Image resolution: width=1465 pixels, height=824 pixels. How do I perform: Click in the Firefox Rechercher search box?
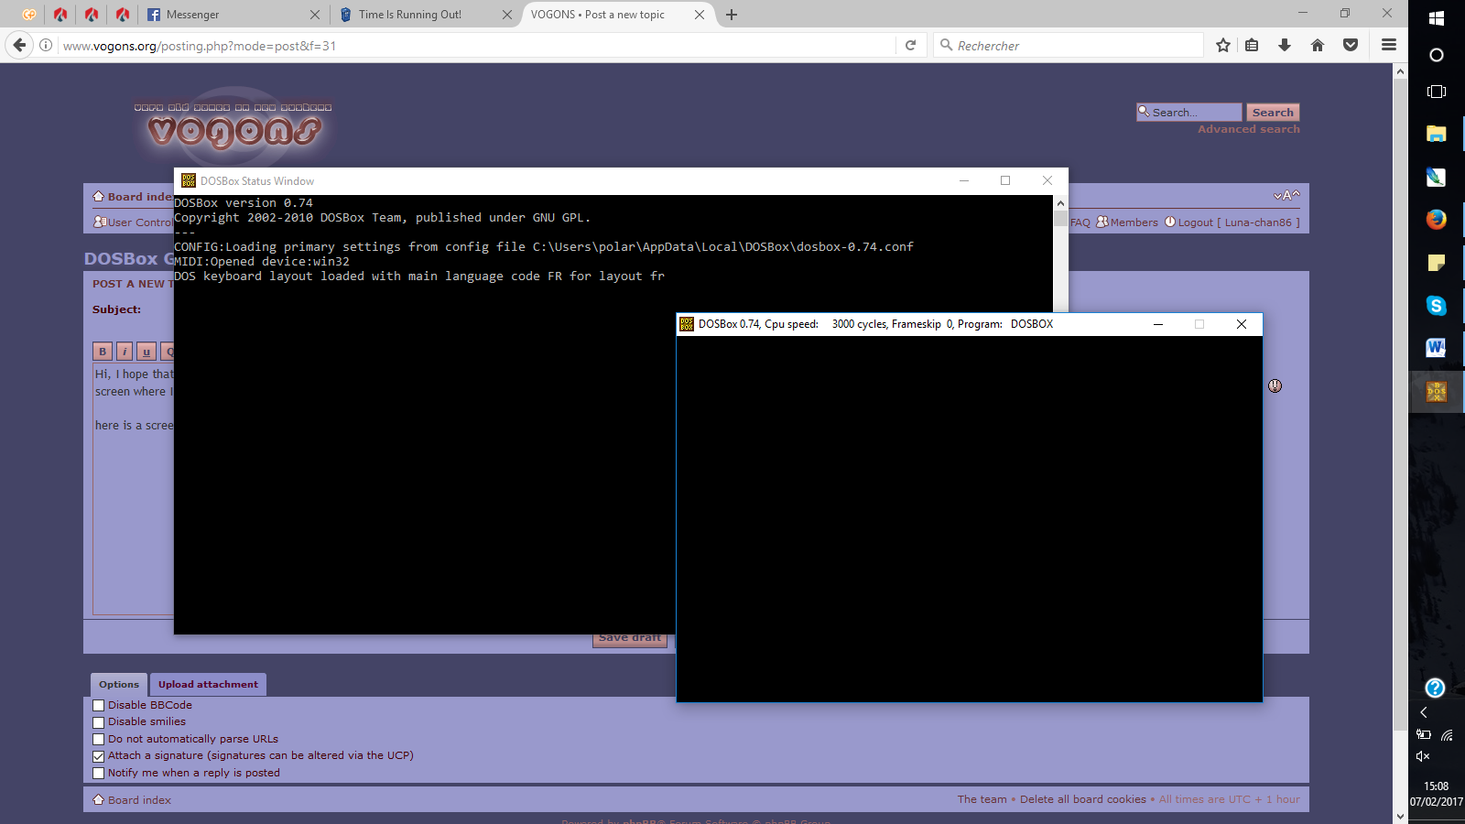click(1069, 45)
